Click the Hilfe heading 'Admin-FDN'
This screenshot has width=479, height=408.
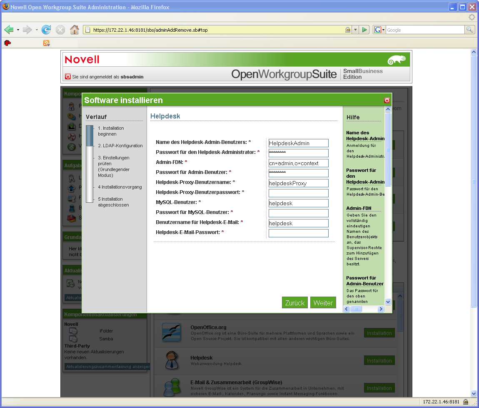(x=359, y=208)
